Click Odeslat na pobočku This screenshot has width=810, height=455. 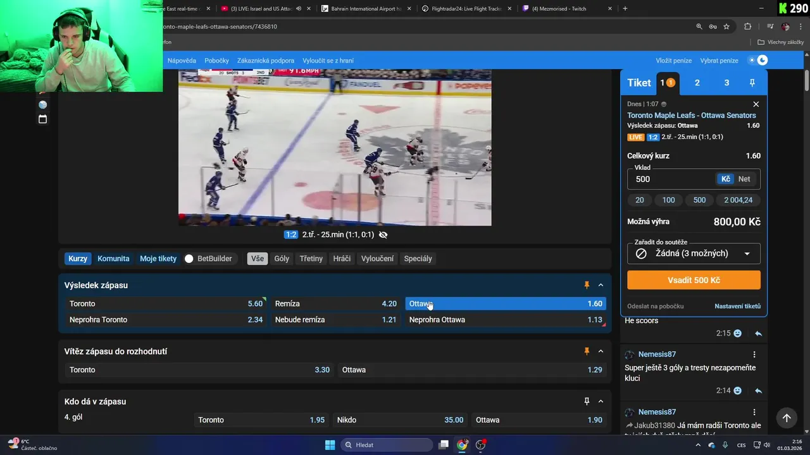(656, 306)
